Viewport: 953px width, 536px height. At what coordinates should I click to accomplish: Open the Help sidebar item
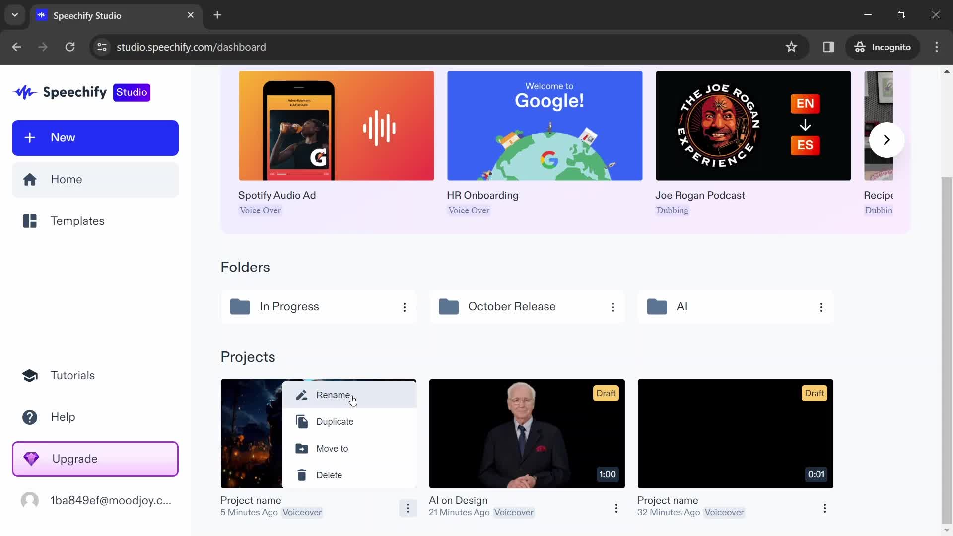pyautogui.click(x=95, y=417)
